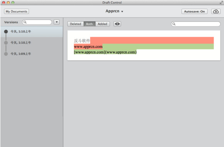Select the Both changes tab

(x=89, y=24)
